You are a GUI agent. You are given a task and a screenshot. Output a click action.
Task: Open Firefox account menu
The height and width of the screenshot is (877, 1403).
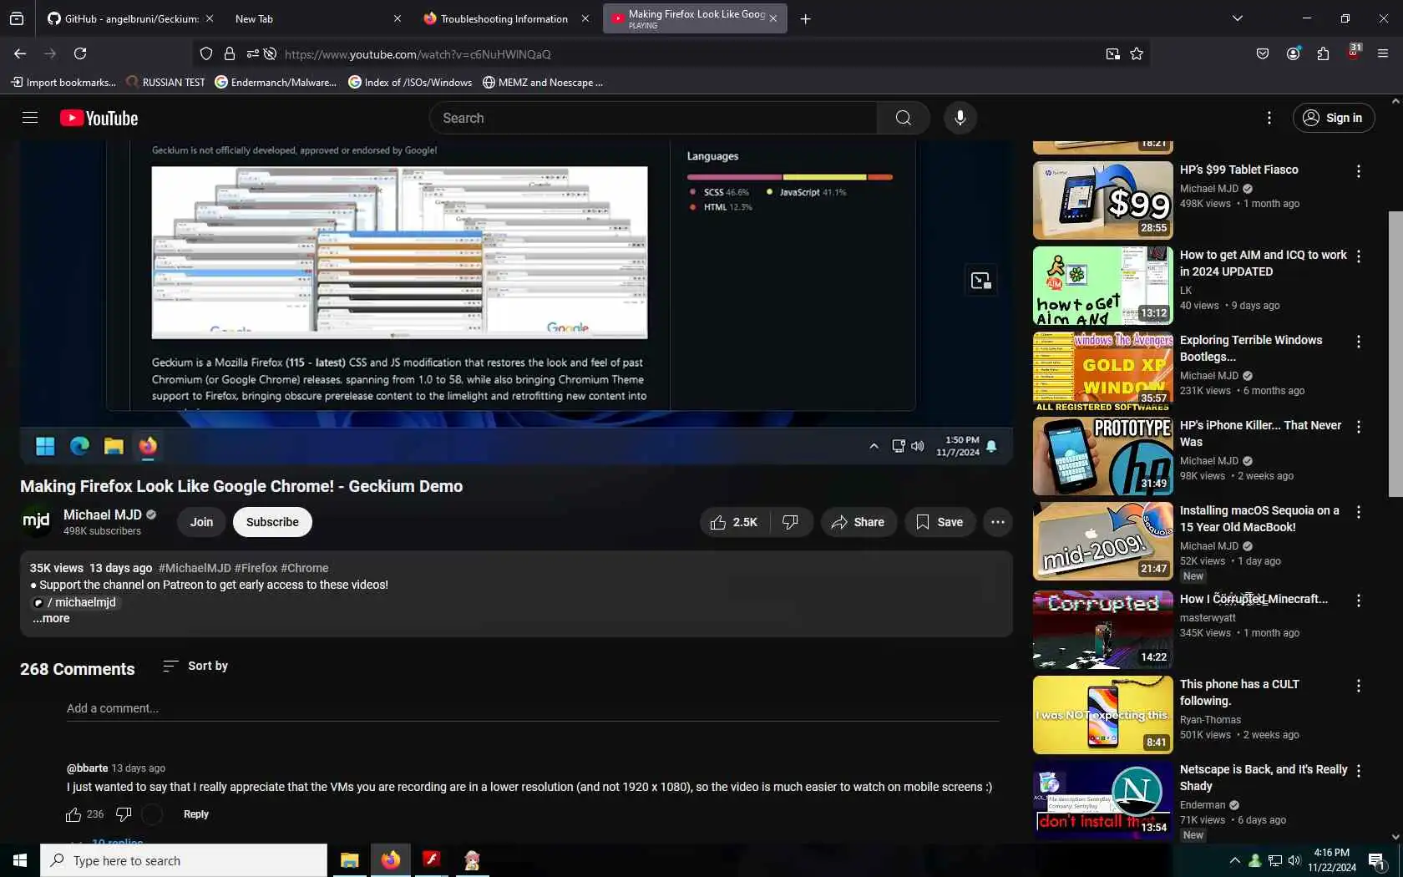tap(1294, 53)
